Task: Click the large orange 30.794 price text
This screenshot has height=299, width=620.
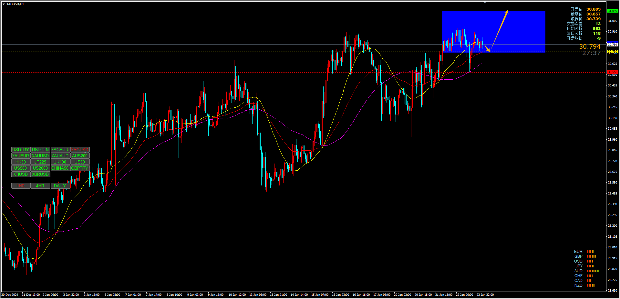Action: (590, 47)
